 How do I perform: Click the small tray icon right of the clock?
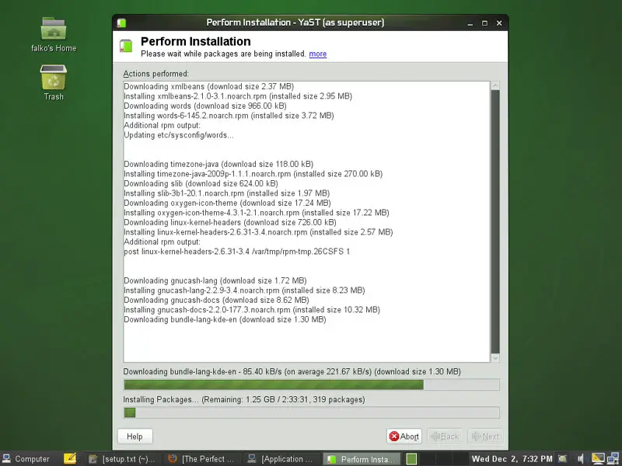tap(562, 459)
